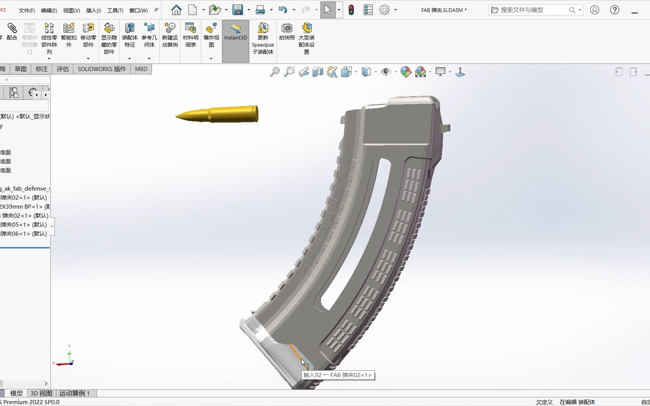Click the search files and models field

click(x=536, y=10)
